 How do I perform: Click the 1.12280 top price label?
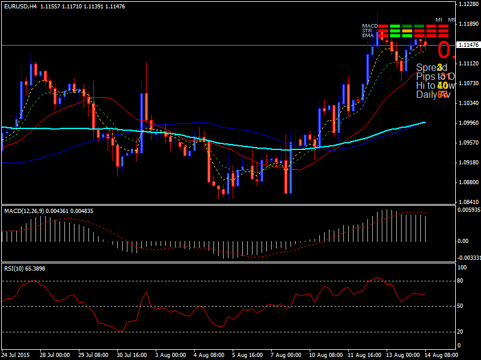click(468, 4)
